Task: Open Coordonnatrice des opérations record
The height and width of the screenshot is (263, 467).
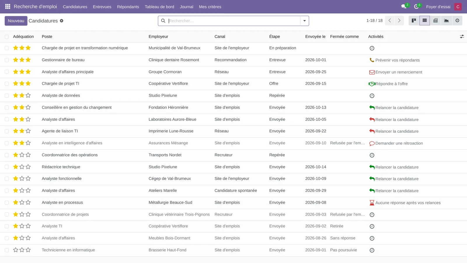Action: point(69,155)
